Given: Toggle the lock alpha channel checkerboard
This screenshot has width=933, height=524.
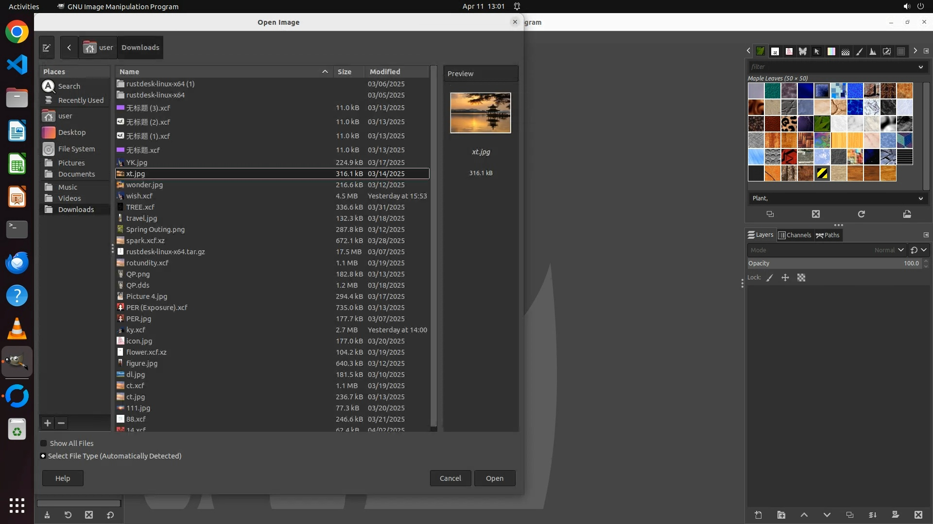Looking at the screenshot, I should [801, 278].
